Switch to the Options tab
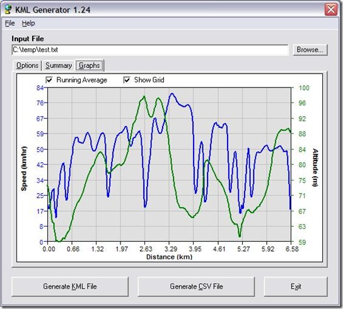 click(x=27, y=65)
